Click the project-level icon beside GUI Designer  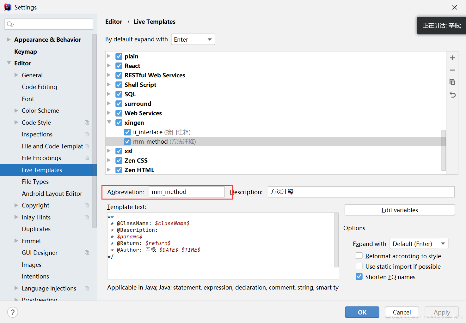coord(87,253)
